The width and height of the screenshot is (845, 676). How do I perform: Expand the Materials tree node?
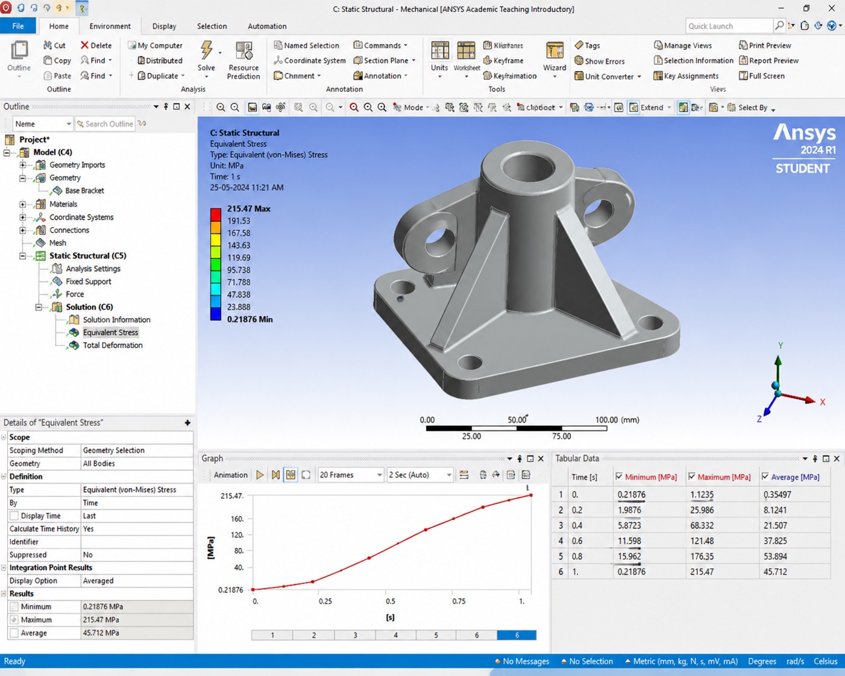22,204
